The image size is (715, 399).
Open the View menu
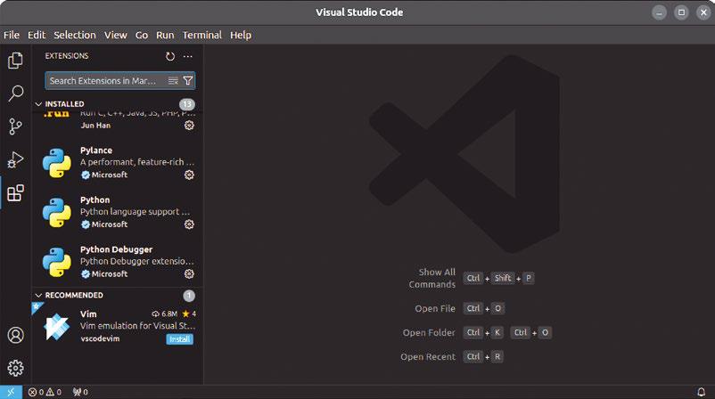pyautogui.click(x=115, y=35)
